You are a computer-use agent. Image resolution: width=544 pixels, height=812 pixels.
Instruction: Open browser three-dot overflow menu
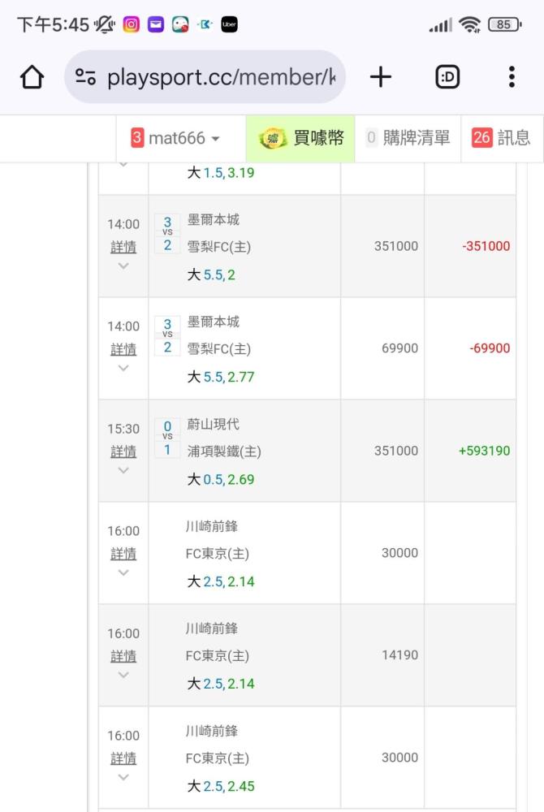(x=512, y=77)
